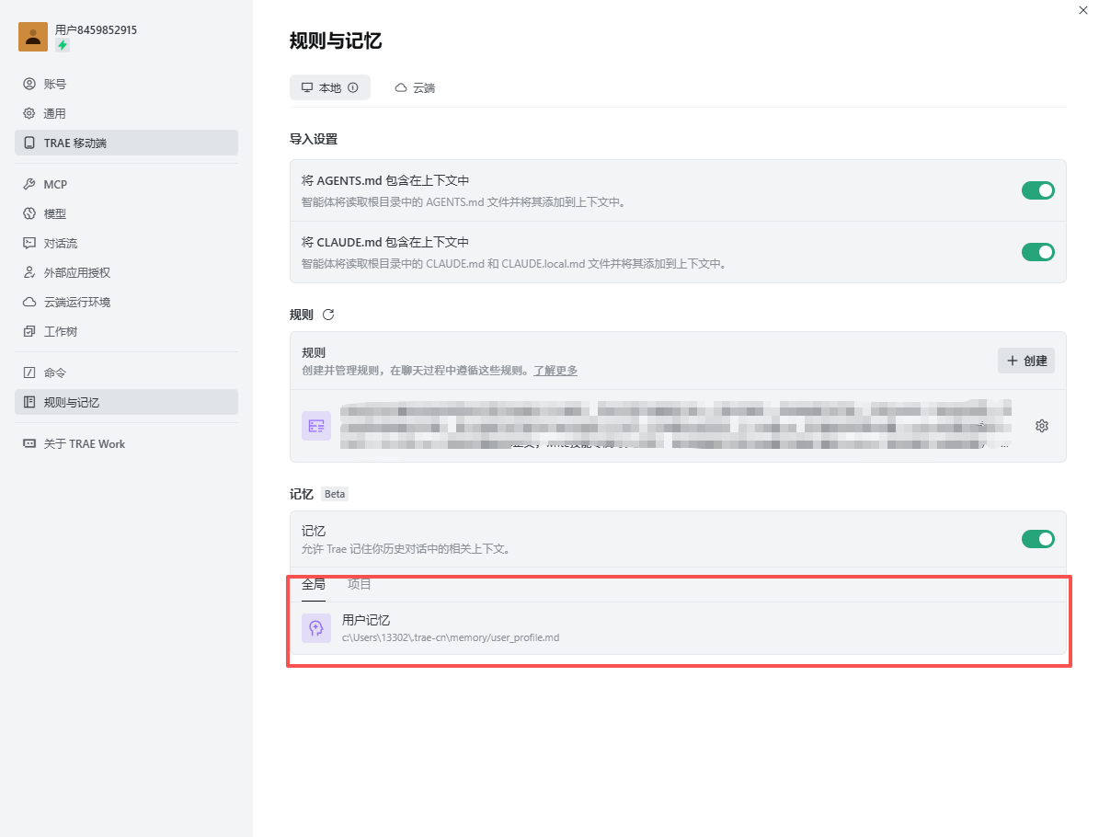The image size is (1099, 837).
Task: Open the 通用 general settings
Action: point(126,113)
